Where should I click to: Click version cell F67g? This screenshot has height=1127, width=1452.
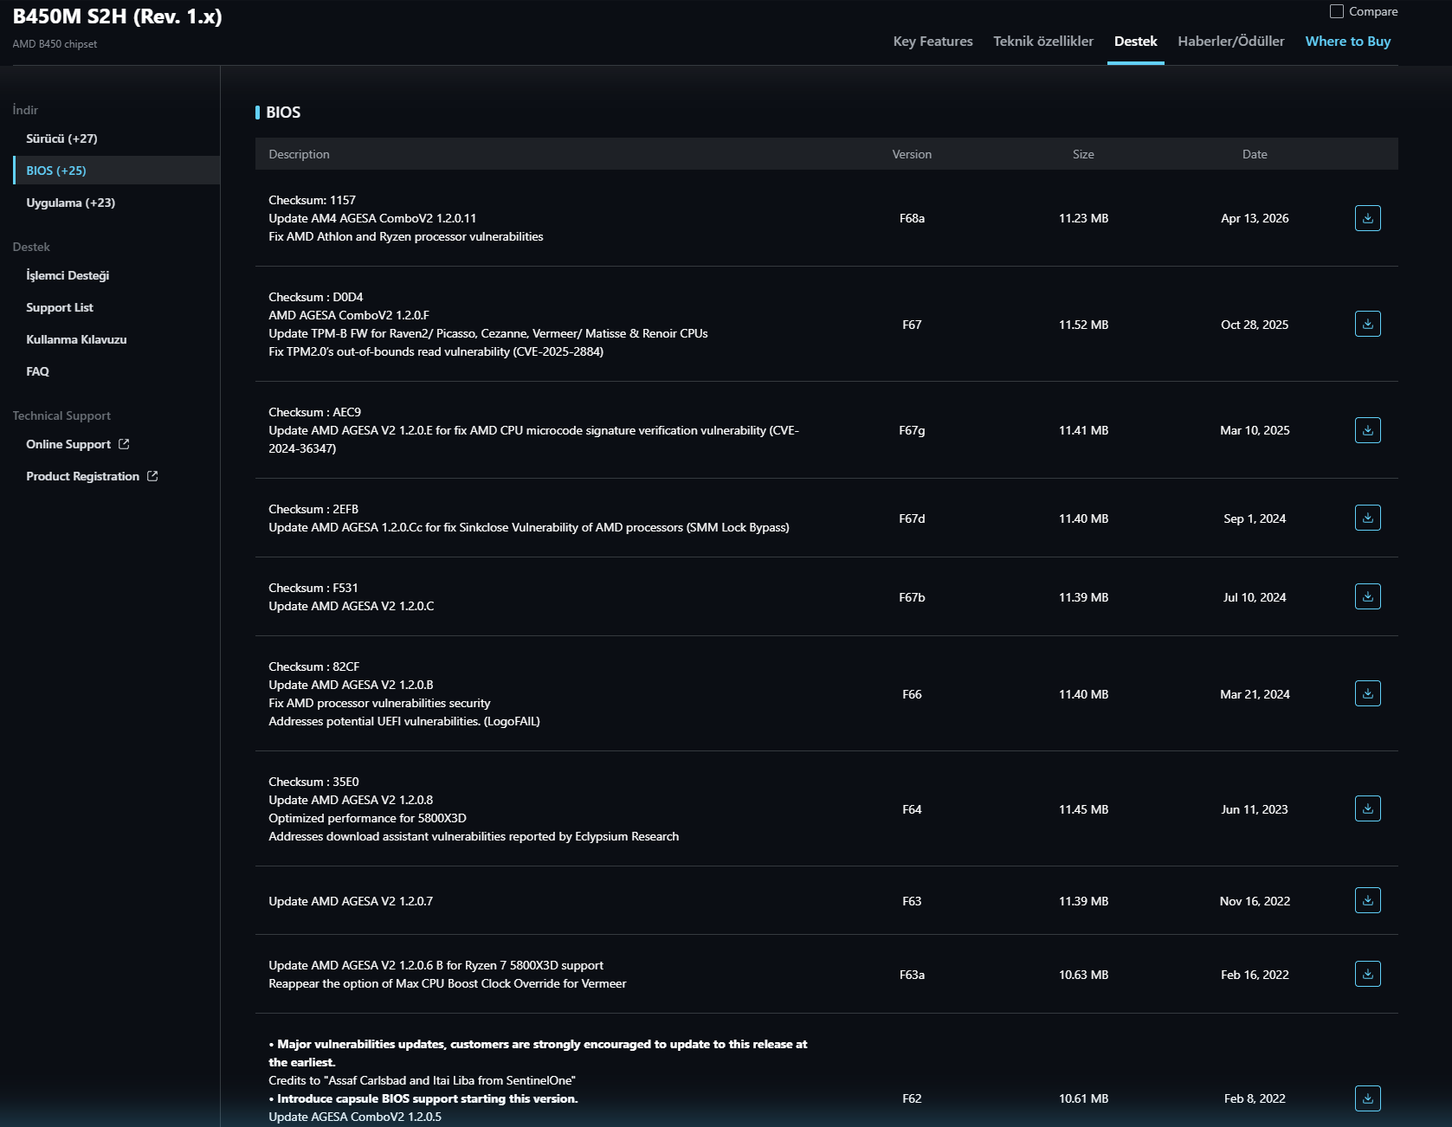coord(912,430)
